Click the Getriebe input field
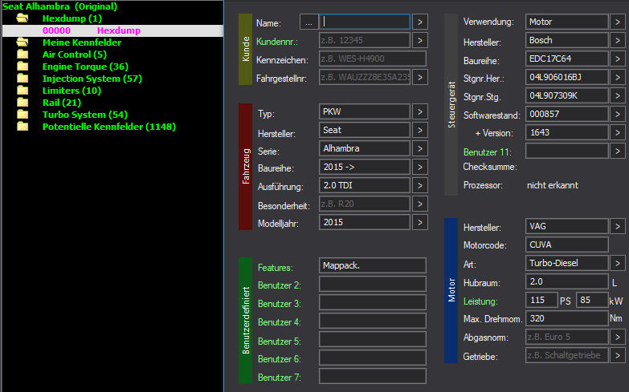Viewport: 629px width, 392px height. pyautogui.click(x=567, y=355)
